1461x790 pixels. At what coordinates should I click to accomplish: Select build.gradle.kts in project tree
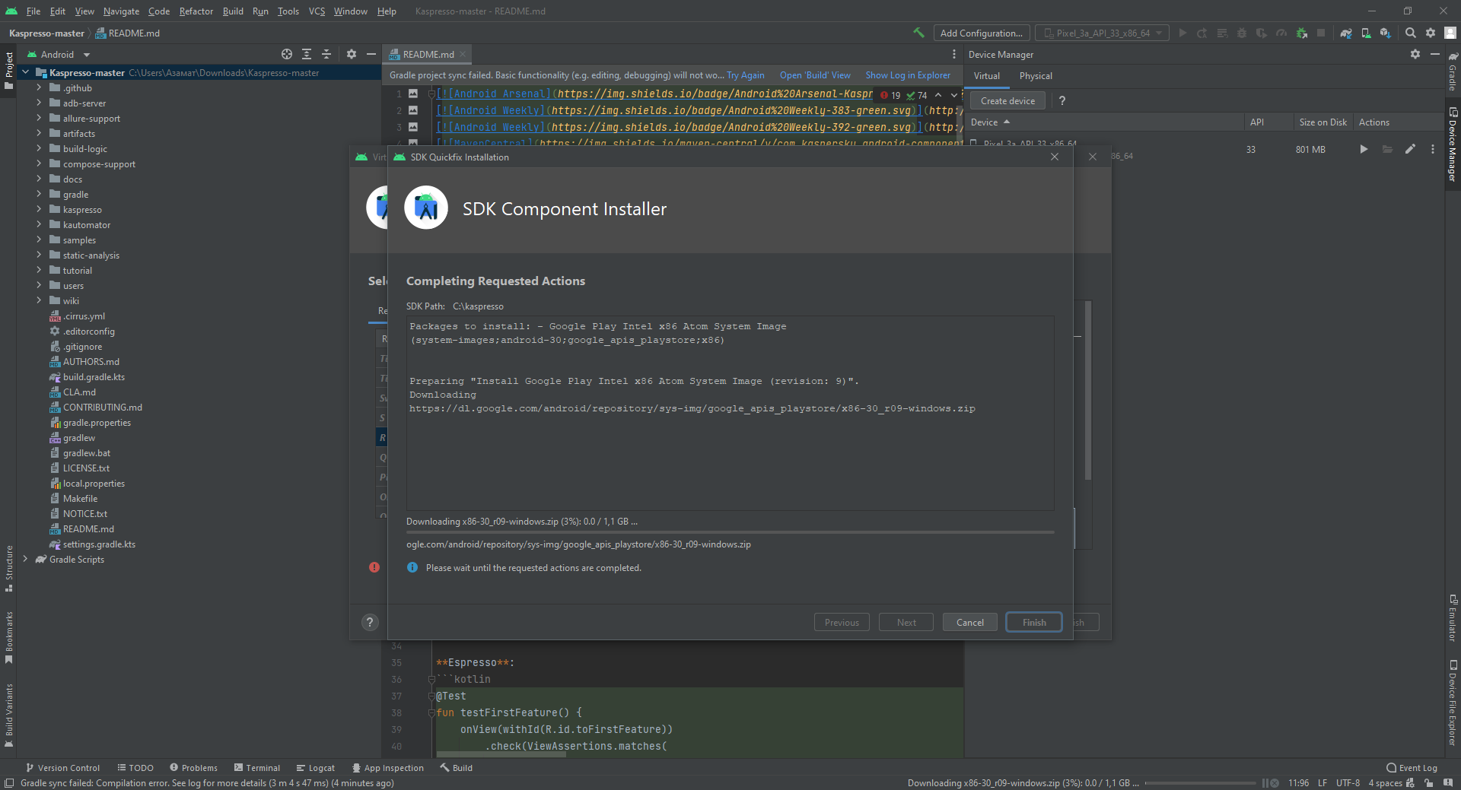[94, 376]
